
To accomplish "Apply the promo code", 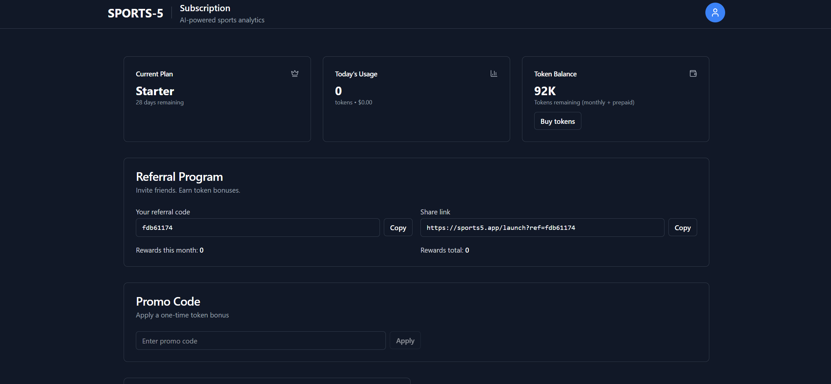I will pos(405,341).
